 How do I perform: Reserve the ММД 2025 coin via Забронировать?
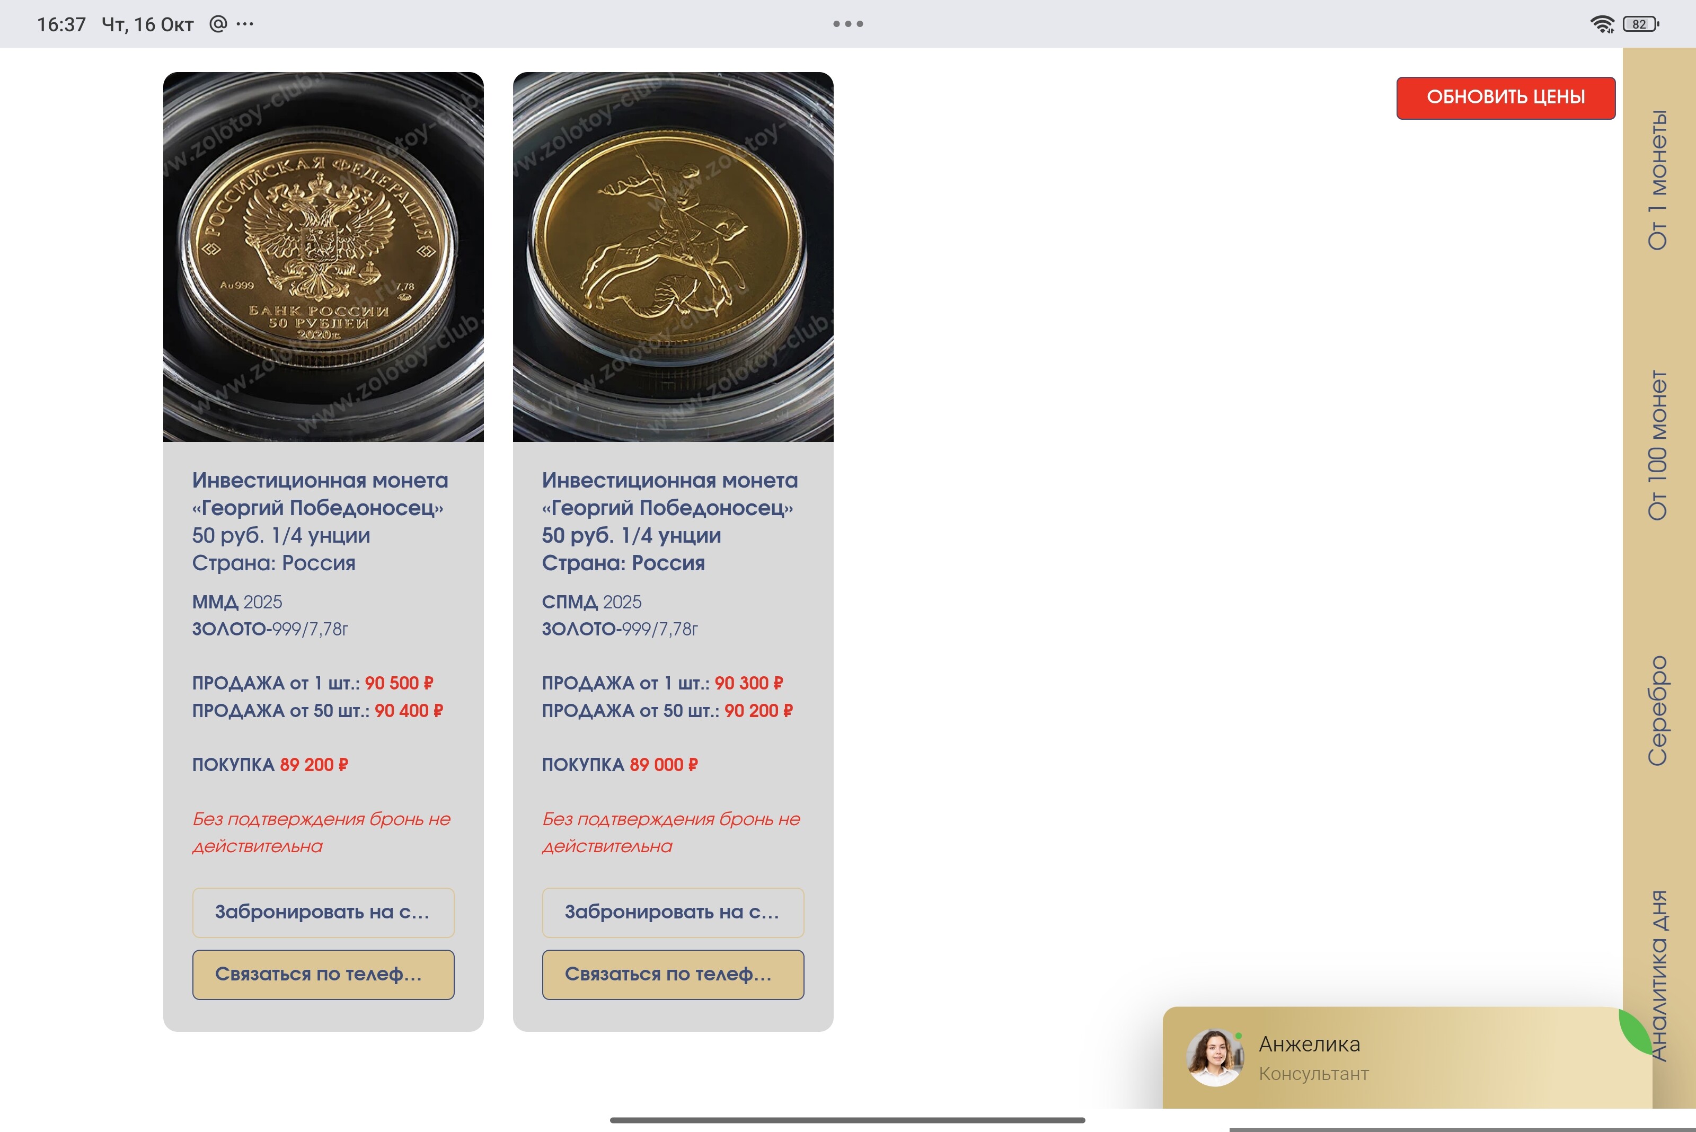[323, 912]
